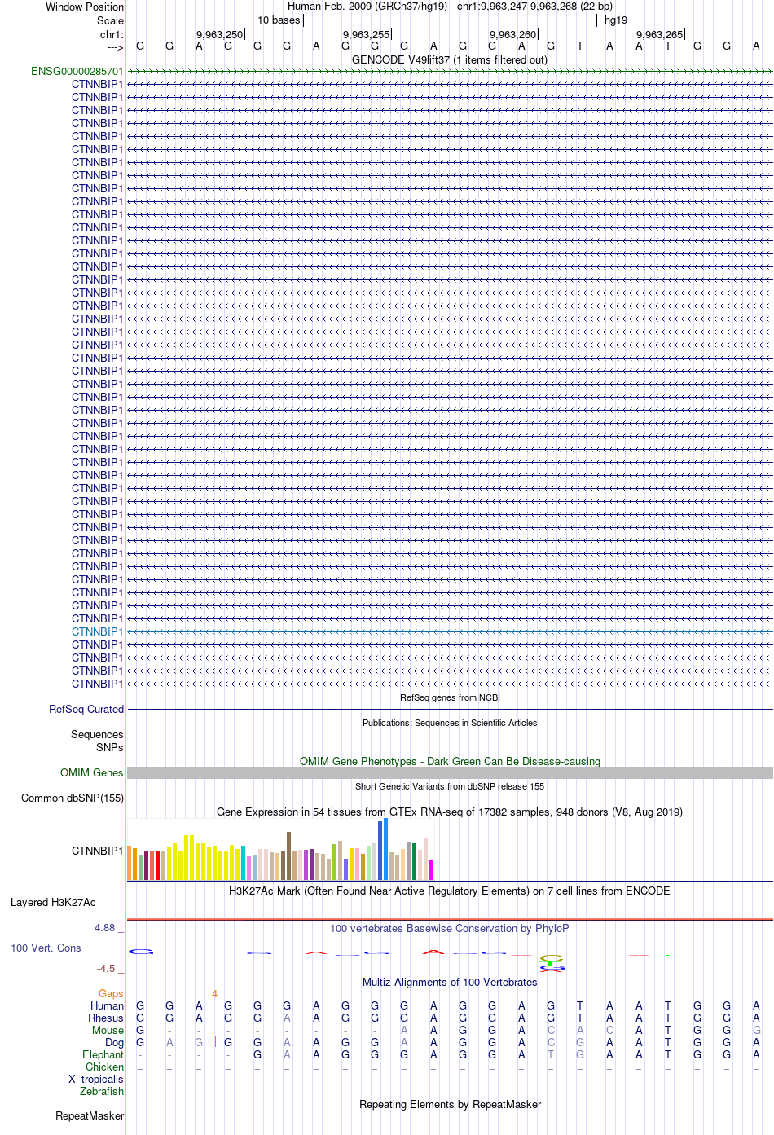Select the X_tropicalis species label
774x1135 pixels.
coord(96,1080)
